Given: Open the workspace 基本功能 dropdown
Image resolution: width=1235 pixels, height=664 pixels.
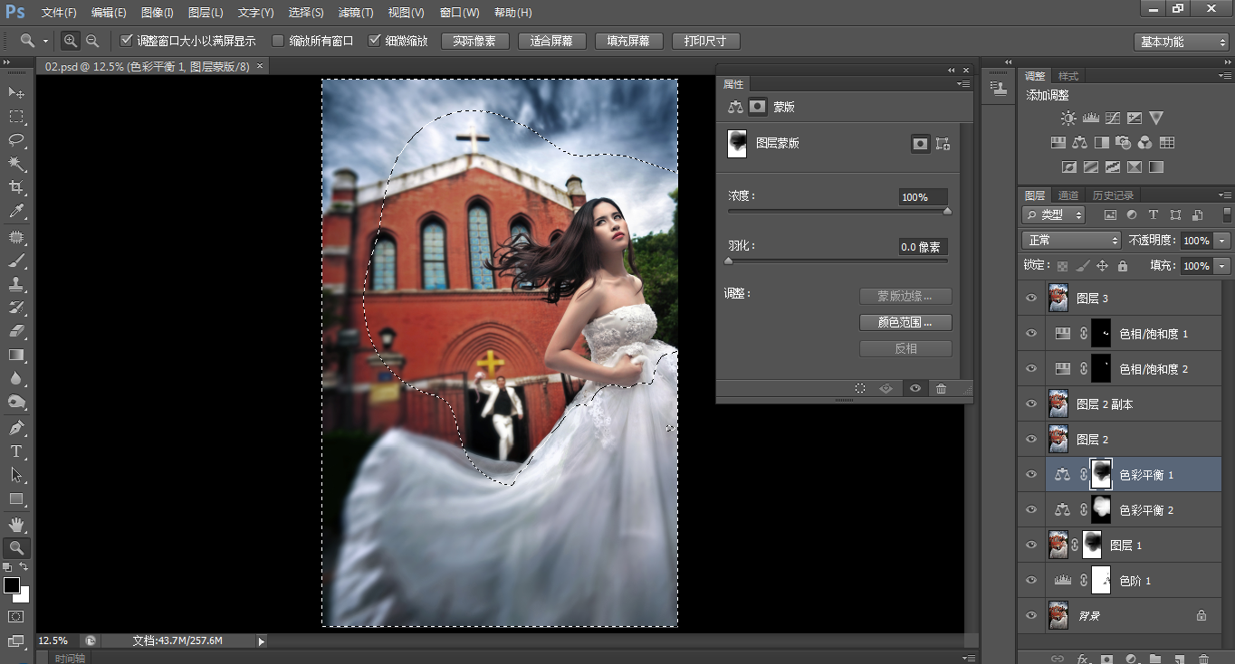Looking at the screenshot, I should 1181,42.
